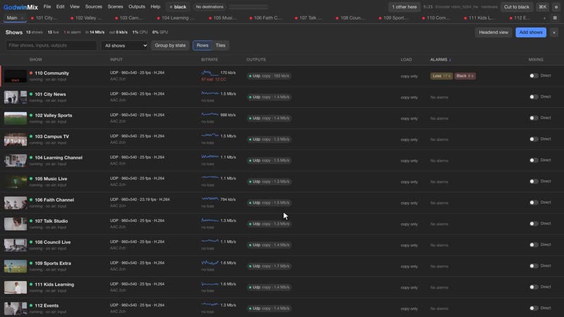This screenshot has height=317, width=564.
Task: Open the Help menu
Action: tap(155, 7)
